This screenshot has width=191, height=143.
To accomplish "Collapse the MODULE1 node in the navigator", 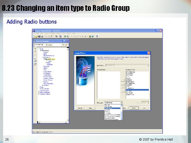I will pos(41,50).
